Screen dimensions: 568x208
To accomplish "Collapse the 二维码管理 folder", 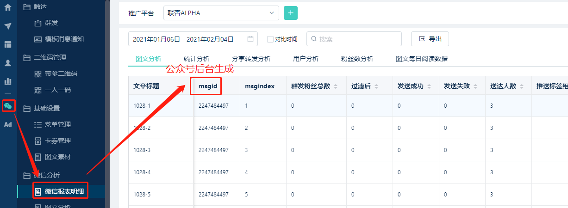I will pyautogui.click(x=44, y=57).
